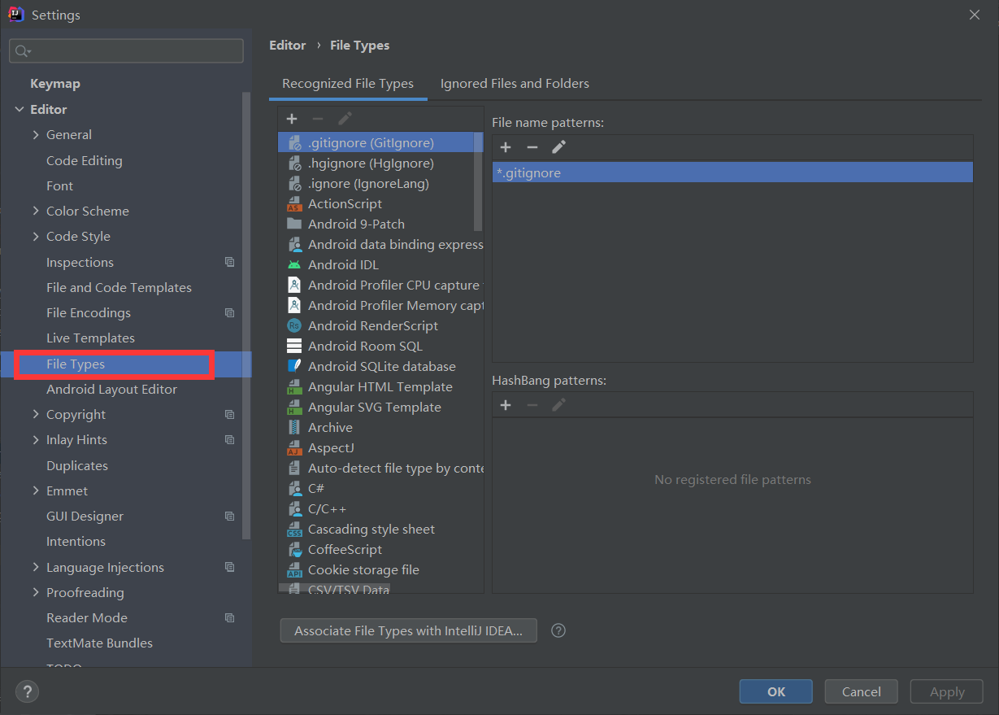999x715 pixels.
Task: Open the Reader Mode settings page
Action: (x=87, y=618)
